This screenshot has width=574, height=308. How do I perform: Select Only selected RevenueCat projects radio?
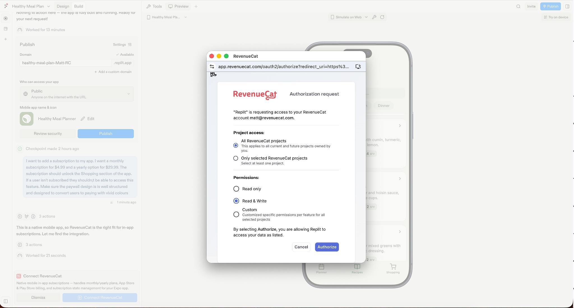coord(236,158)
